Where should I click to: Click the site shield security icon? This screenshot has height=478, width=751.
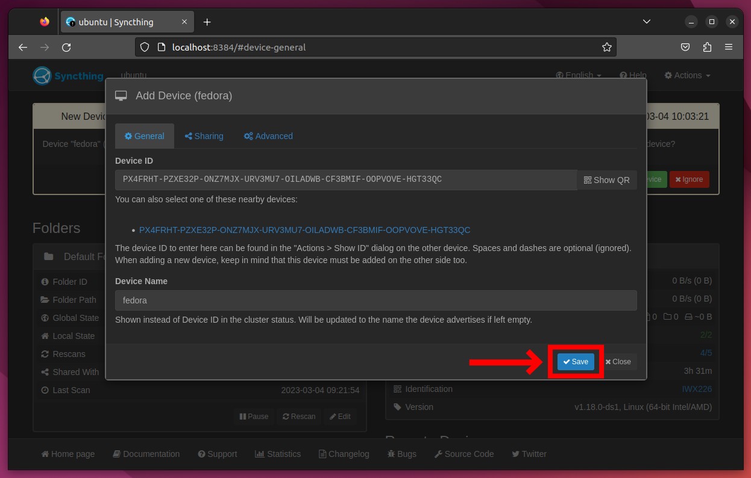coord(144,47)
